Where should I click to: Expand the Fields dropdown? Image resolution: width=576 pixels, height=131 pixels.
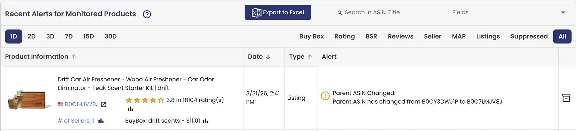coord(563,12)
